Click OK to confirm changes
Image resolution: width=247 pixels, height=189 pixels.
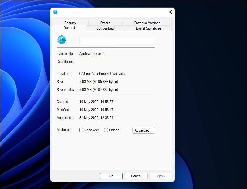coord(111,176)
